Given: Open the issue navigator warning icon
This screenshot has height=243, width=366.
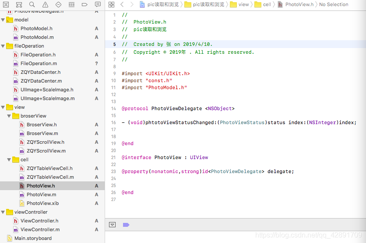Looking at the screenshot, I should [x=45, y=4].
